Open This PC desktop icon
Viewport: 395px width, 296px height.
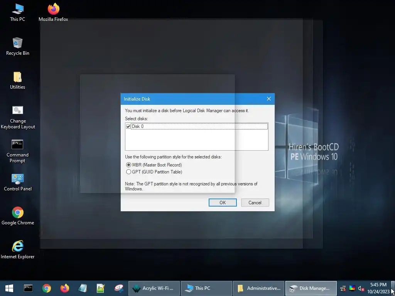17,12
